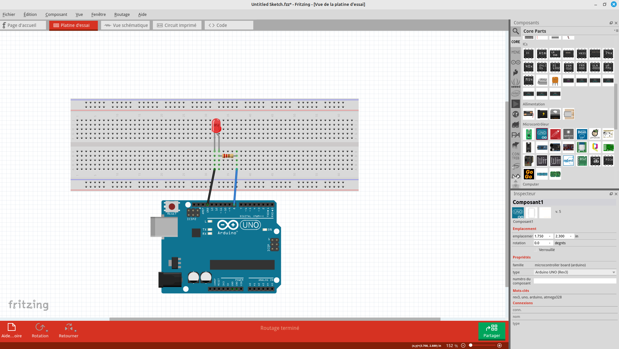Viewport: 619px width, 349px height.
Task: Click the zoom slider handle
Action: 471,345
